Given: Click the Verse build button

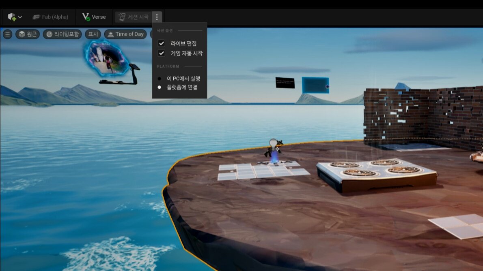Looking at the screenshot, I should (94, 17).
